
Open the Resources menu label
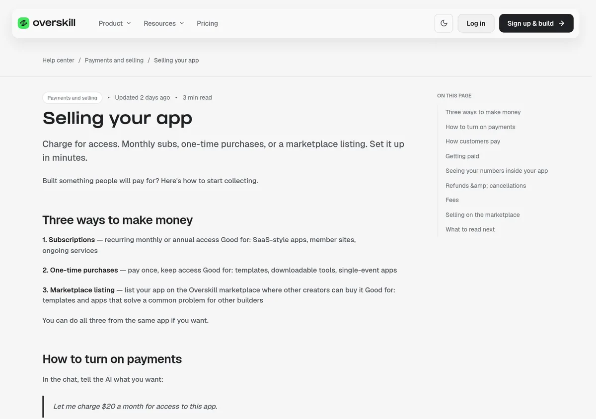coord(159,23)
